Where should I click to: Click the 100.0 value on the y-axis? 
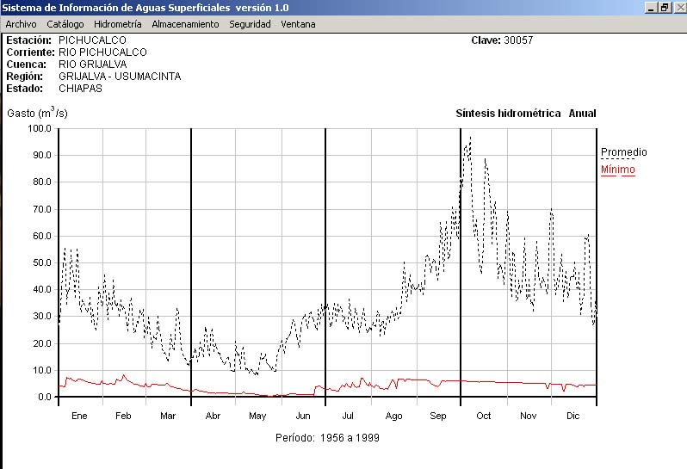tap(40, 128)
